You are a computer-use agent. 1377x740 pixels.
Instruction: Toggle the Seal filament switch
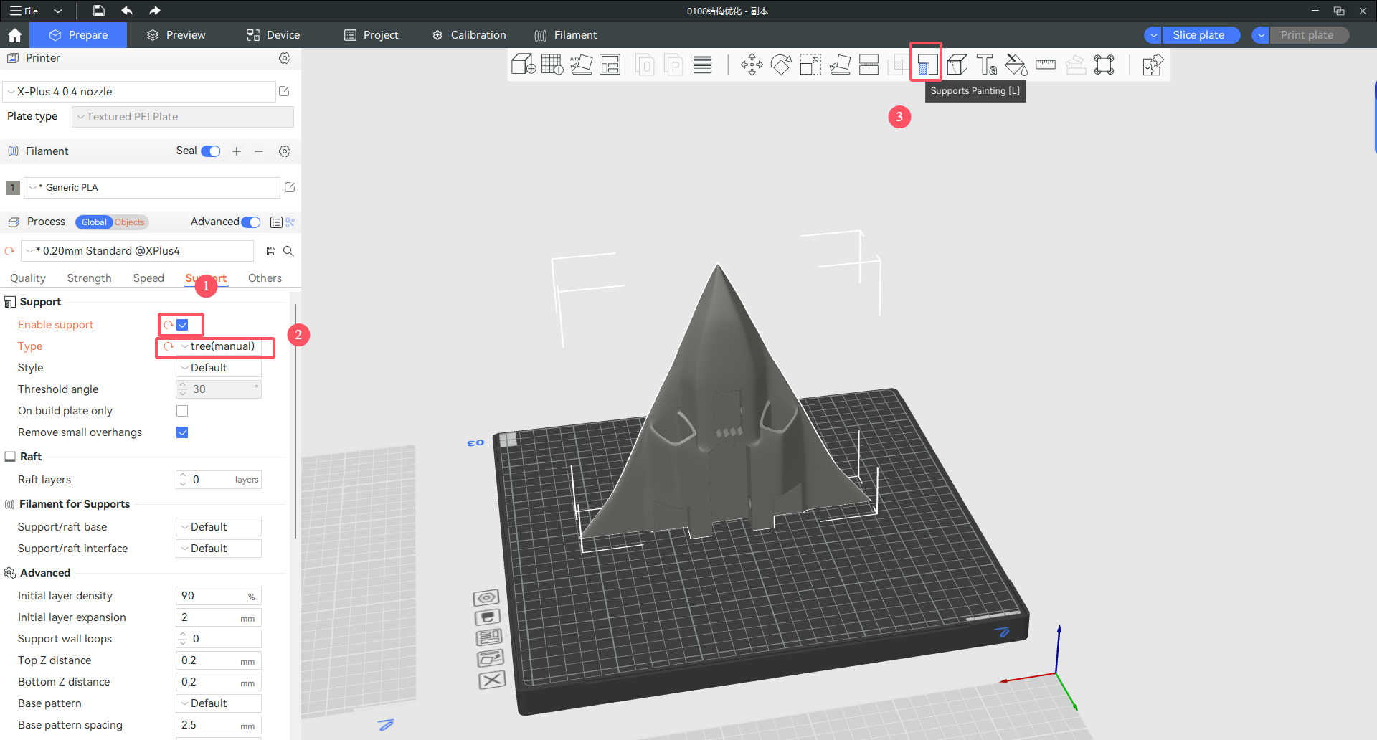pyautogui.click(x=210, y=151)
